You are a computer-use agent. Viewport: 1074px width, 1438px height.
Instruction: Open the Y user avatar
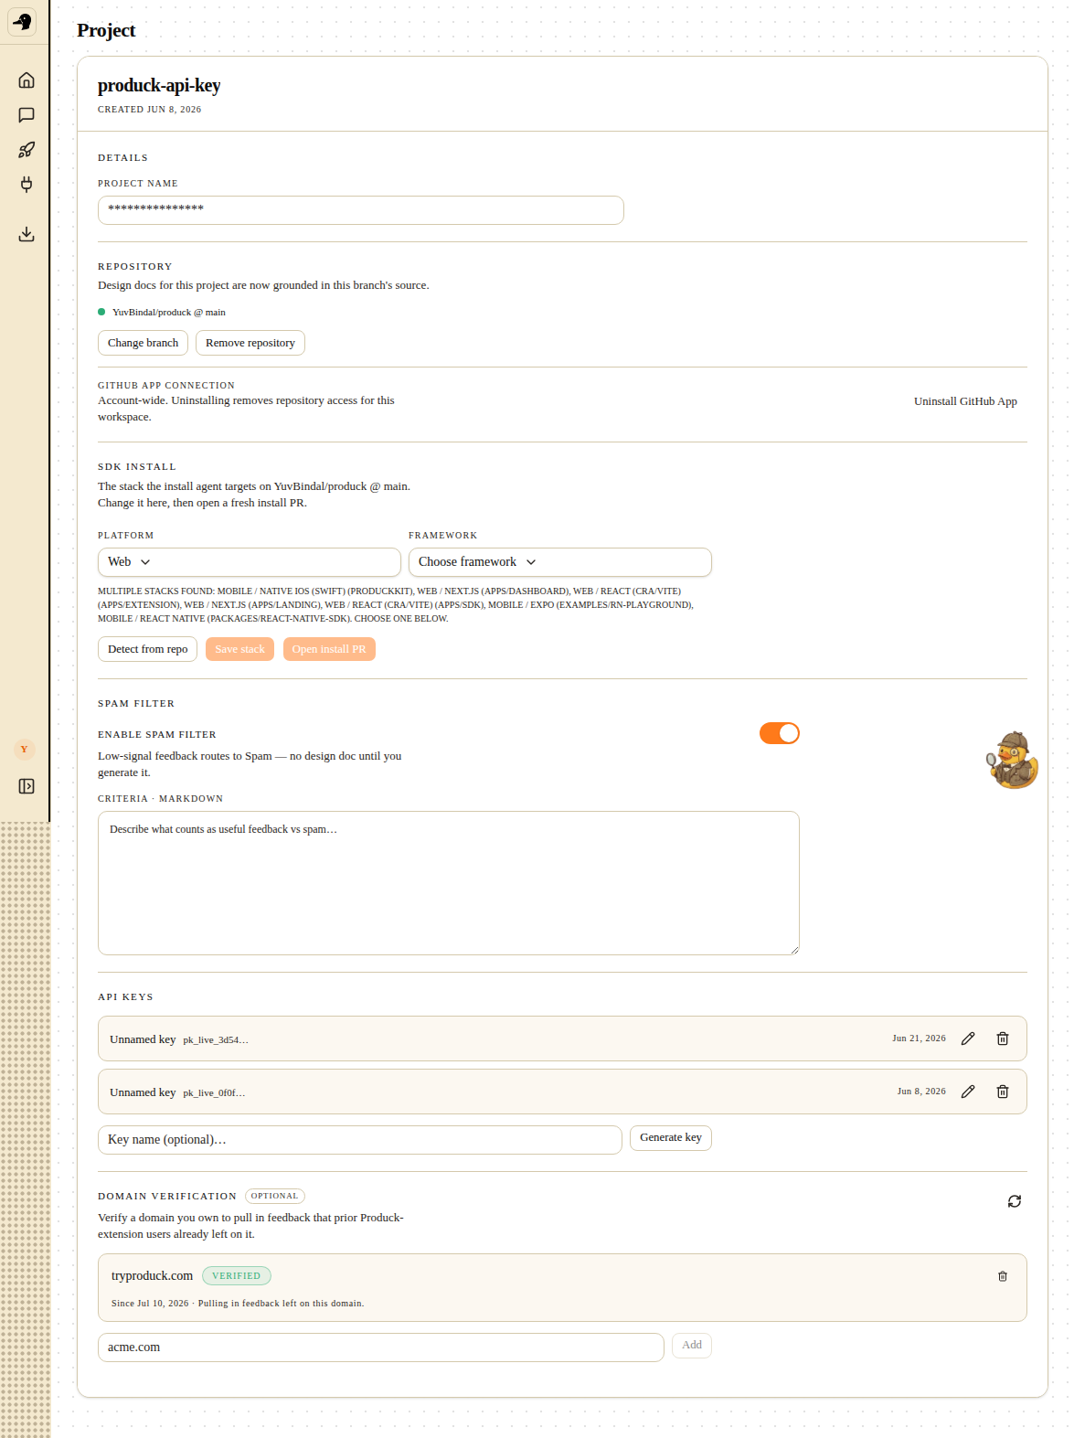click(x=25, y=750)
